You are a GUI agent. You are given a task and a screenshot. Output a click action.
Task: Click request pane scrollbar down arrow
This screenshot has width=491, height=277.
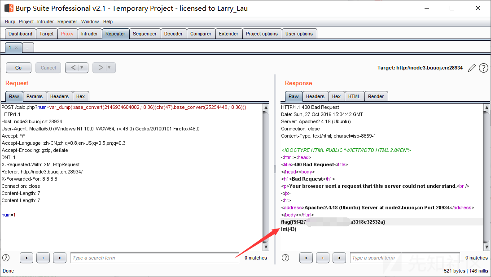tap(266, 247)
